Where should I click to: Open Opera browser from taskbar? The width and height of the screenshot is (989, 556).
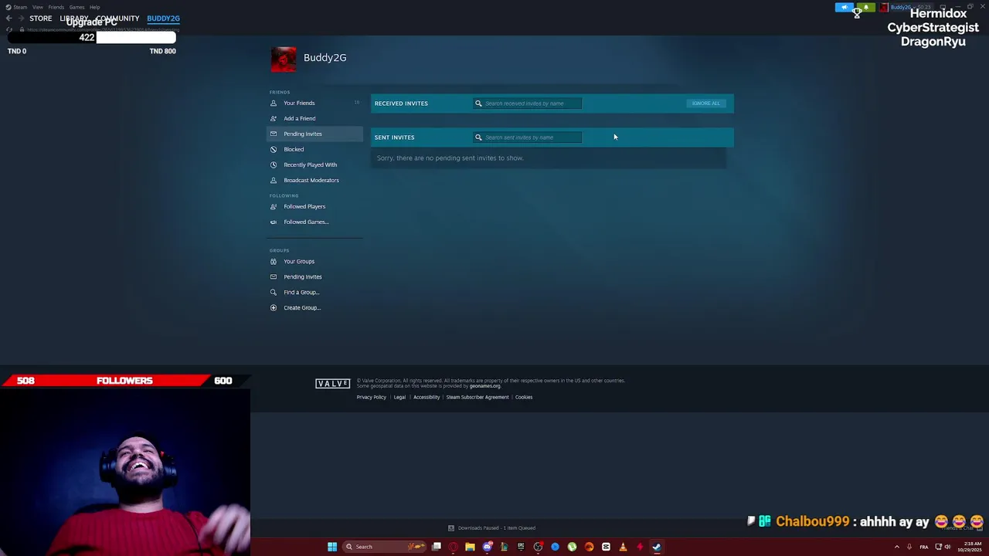(453, 547)
